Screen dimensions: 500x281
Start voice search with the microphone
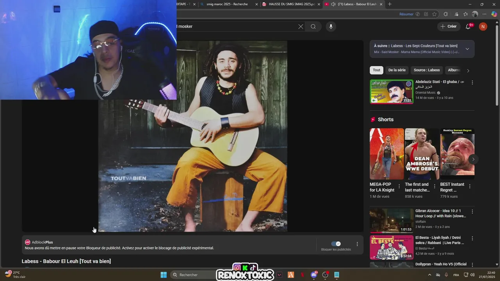coord(331,27)
